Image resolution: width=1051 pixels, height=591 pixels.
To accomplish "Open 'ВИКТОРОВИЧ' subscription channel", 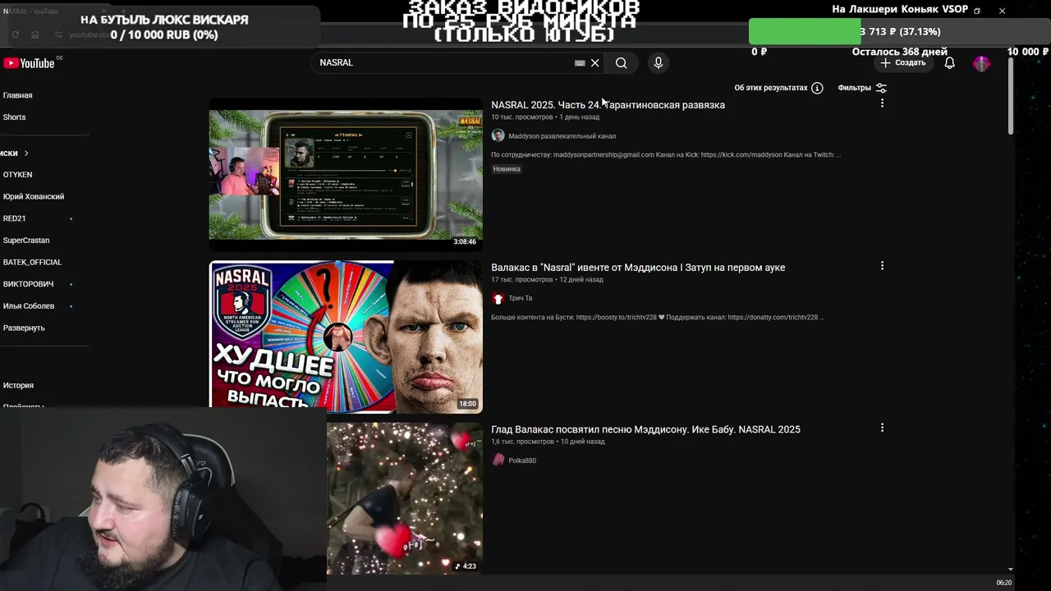I will pyautogui.click(x=28, y=284).
